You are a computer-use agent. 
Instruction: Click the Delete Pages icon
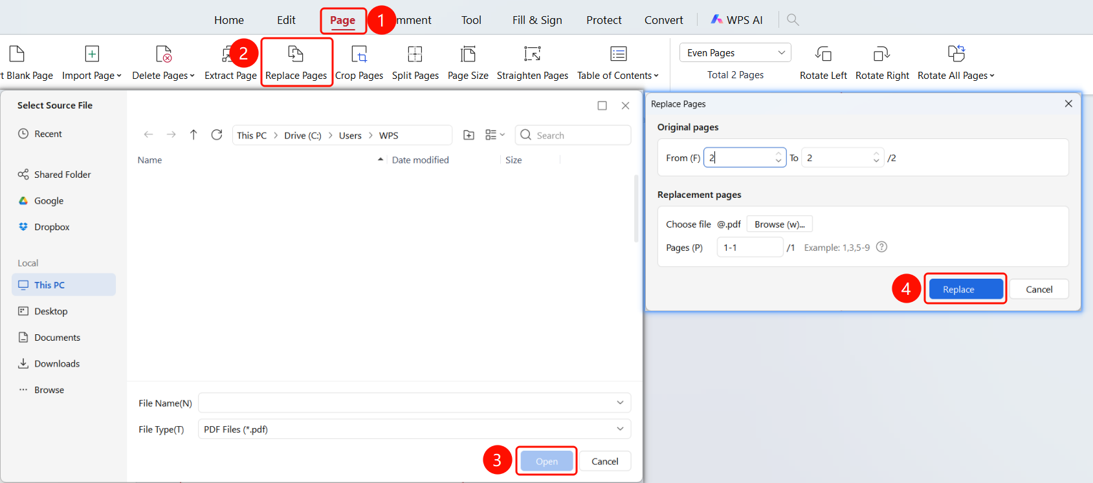point(164,54)
